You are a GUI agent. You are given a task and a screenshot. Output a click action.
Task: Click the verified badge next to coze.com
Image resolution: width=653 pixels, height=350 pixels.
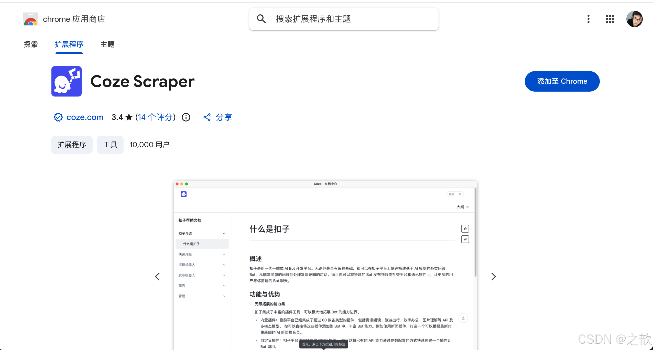coord(58,117)
